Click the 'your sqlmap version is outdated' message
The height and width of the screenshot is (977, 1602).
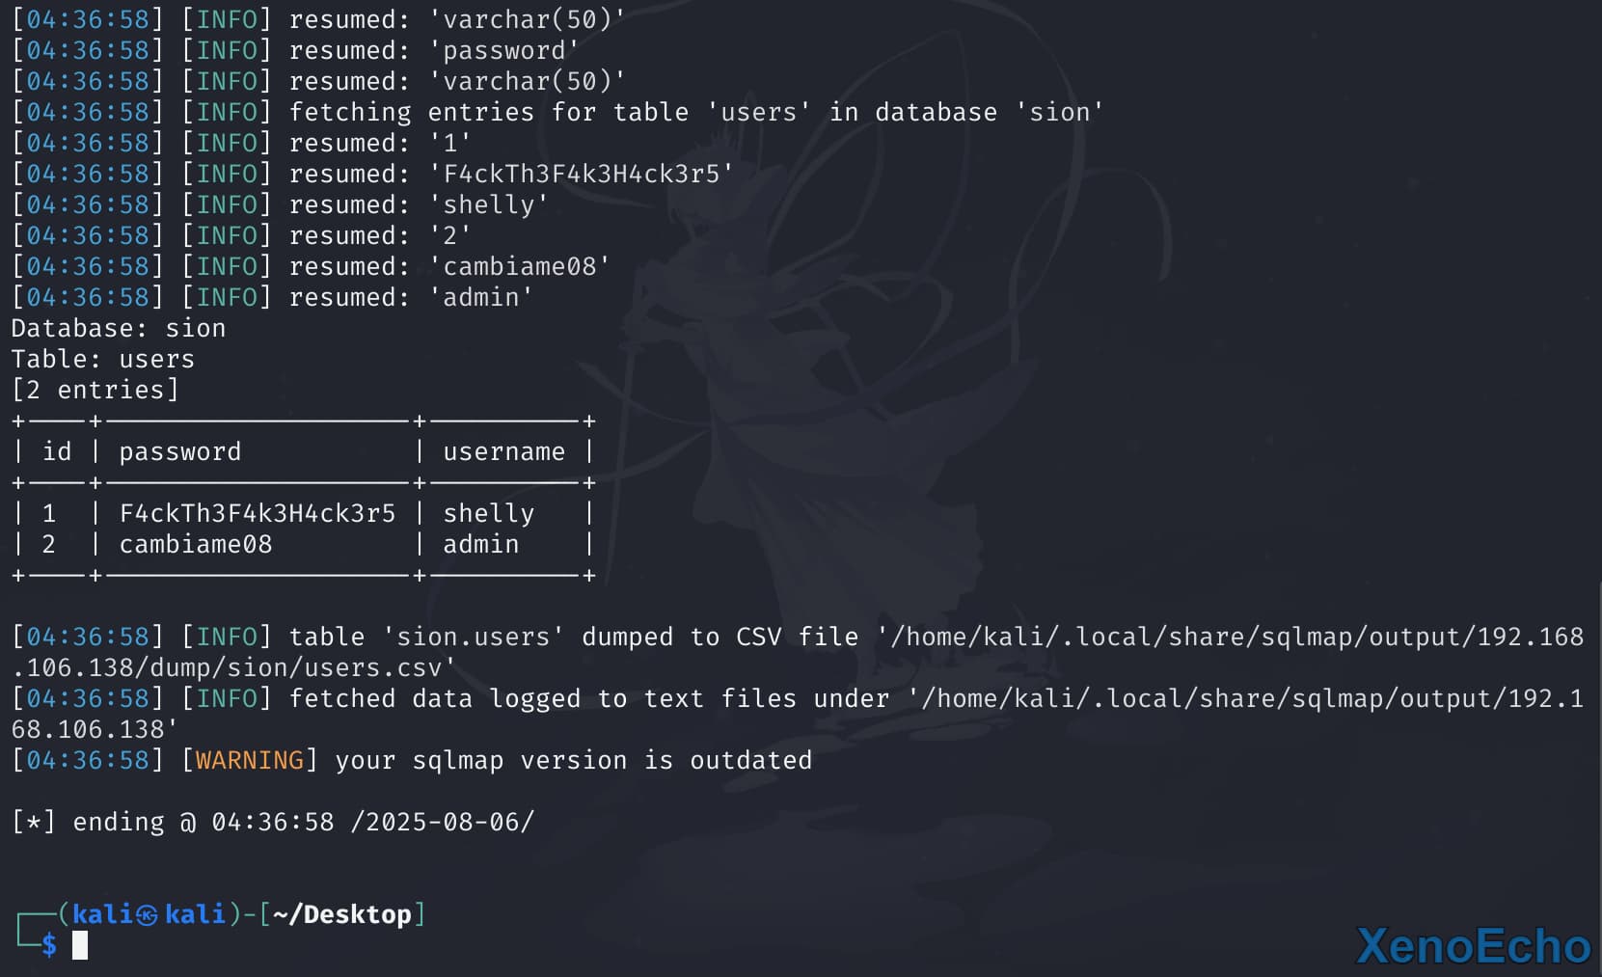573,760
